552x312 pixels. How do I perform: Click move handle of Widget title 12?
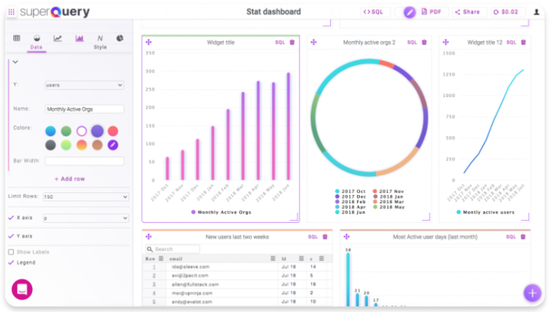(445, 42)
